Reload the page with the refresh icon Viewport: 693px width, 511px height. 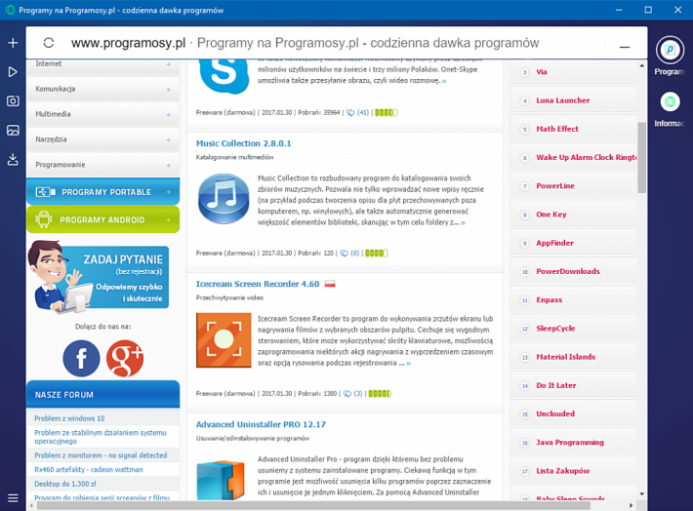tap(49, 43)
